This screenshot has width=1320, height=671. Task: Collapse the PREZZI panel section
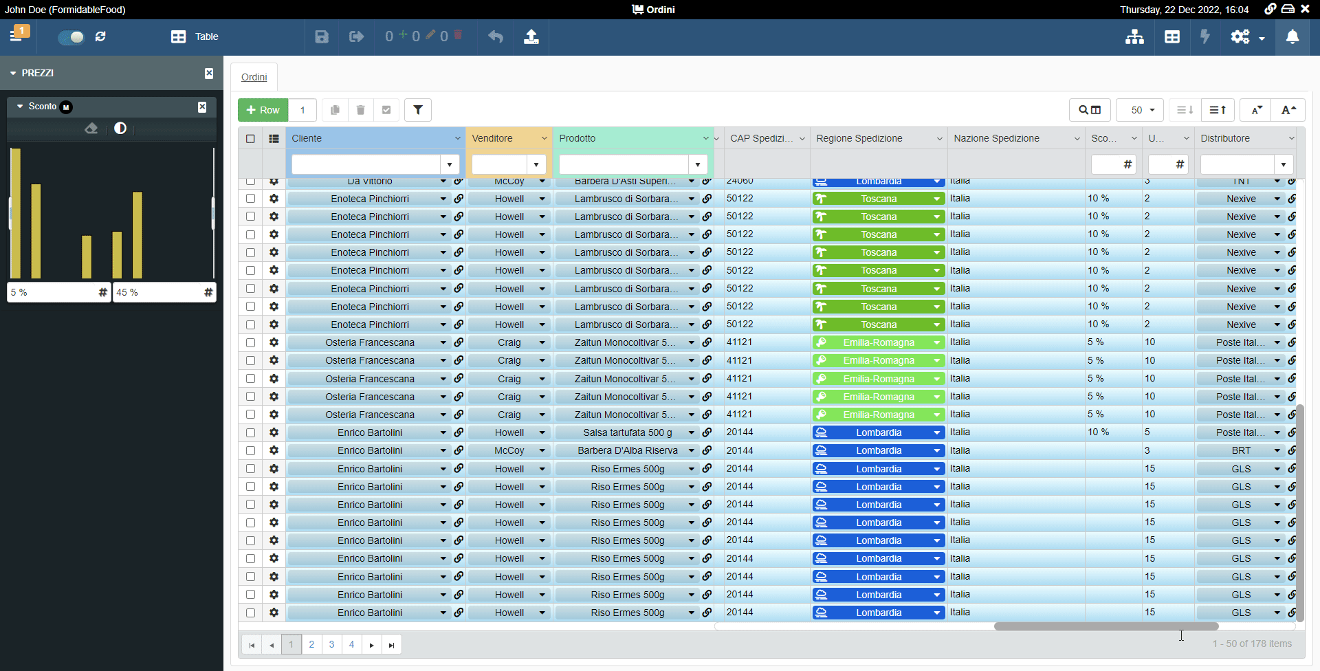click(13, 73)
